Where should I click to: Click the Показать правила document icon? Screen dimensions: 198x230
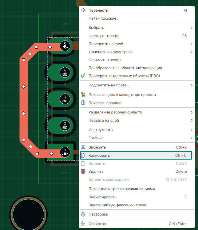coord(83,103)
